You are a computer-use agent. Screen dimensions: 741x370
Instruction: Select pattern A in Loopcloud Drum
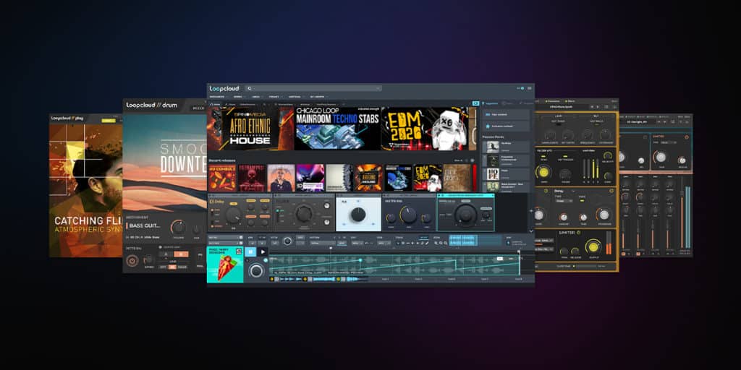point(166,254)
